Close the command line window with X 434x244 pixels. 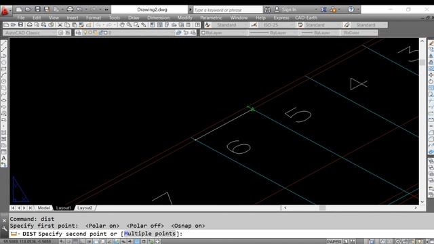point(4,220)
